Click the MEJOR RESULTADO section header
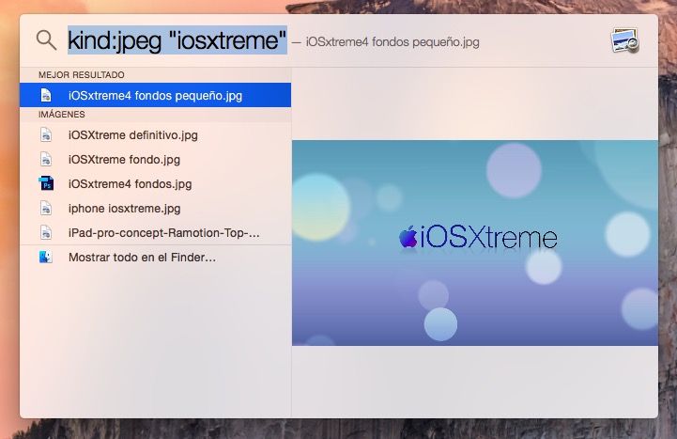Screen dimensions: 677x439 (82, 75)
